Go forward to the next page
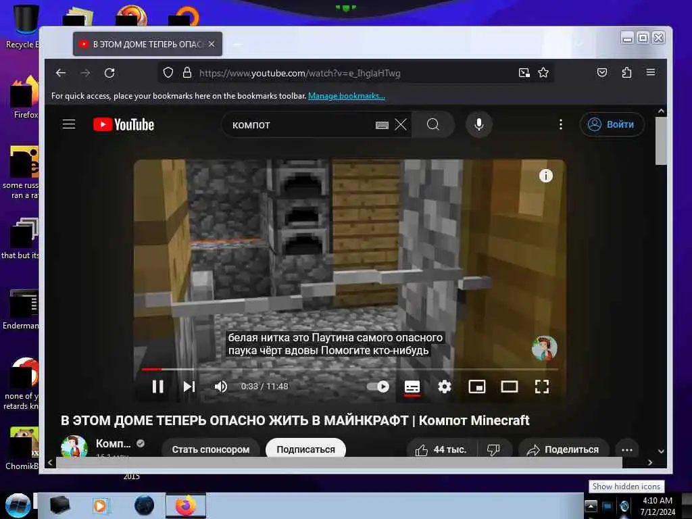This screenshot has height=519, width=692. coord(85,73)
